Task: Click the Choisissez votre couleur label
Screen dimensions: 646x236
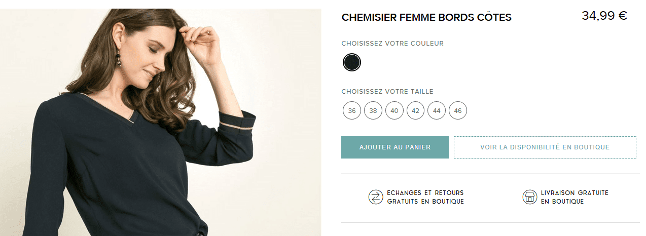Action: click(392, 44)
